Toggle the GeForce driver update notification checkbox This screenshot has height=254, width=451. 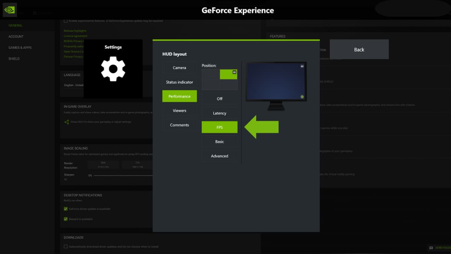pos(65,208)
